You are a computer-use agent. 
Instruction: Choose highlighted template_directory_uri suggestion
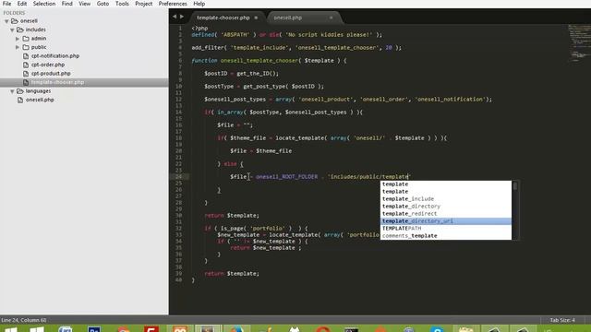click(x=446, y=221)
